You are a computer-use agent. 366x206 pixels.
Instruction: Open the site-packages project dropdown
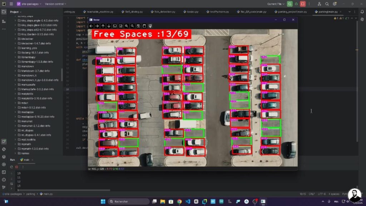(29, 4)
